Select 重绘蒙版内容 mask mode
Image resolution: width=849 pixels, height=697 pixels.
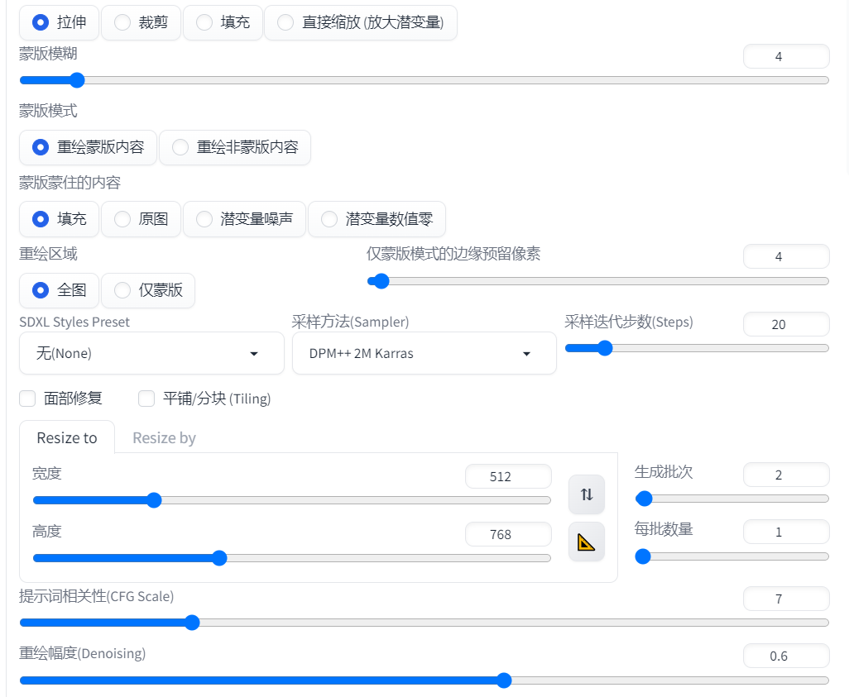[88, 147]
